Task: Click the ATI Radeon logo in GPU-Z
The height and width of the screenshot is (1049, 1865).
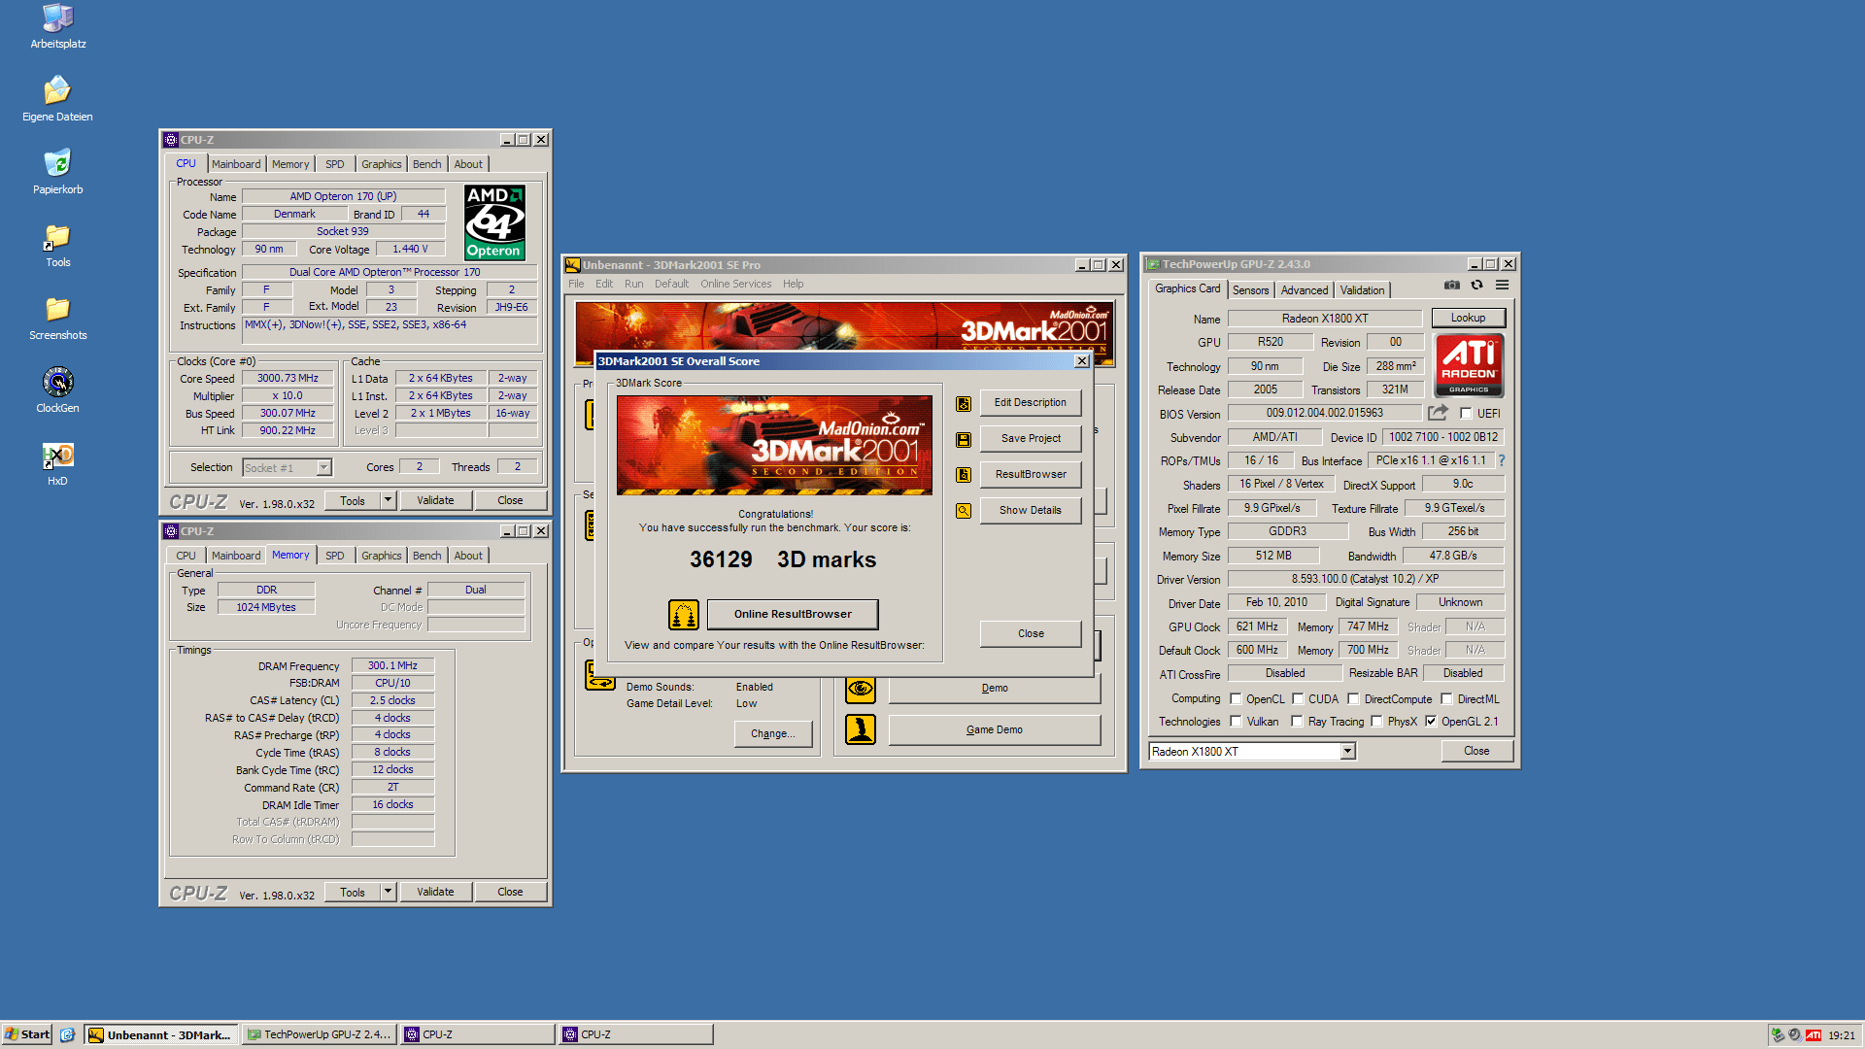Action: [1469, 365]
